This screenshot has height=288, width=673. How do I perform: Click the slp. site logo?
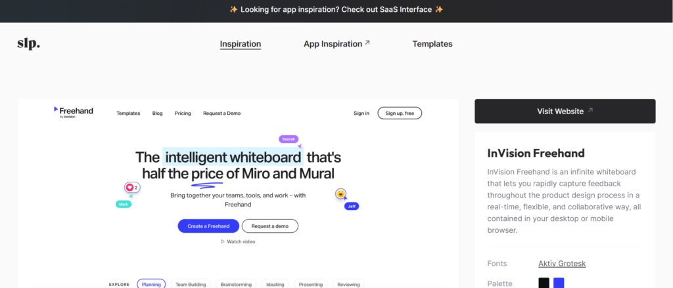click(x=28, y=44)
